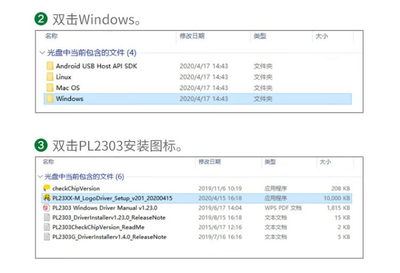Click the Linux folder icon

point(50,77)
